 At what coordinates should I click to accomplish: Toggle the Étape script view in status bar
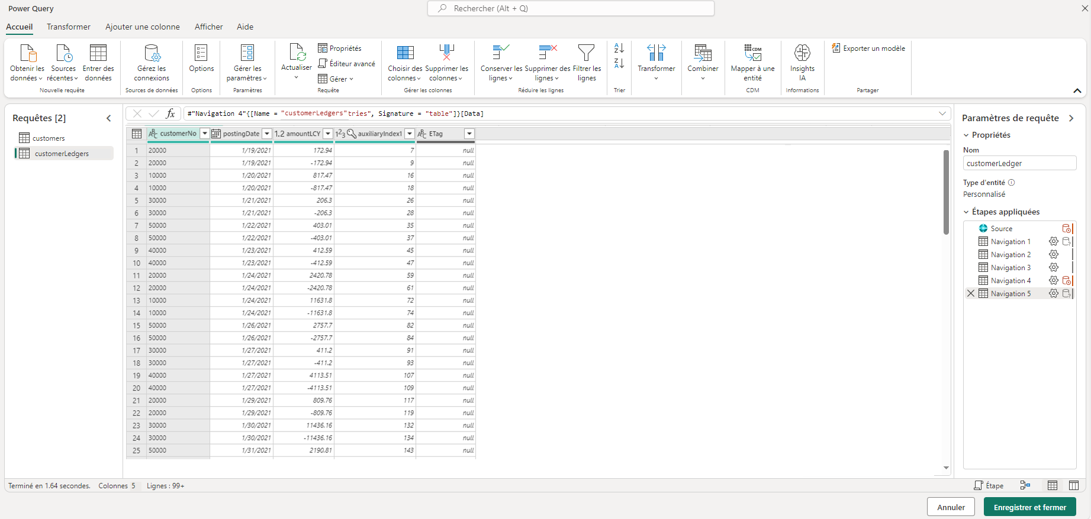[989, 486]
